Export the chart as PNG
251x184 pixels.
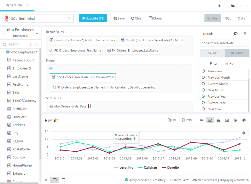point(187,120)
